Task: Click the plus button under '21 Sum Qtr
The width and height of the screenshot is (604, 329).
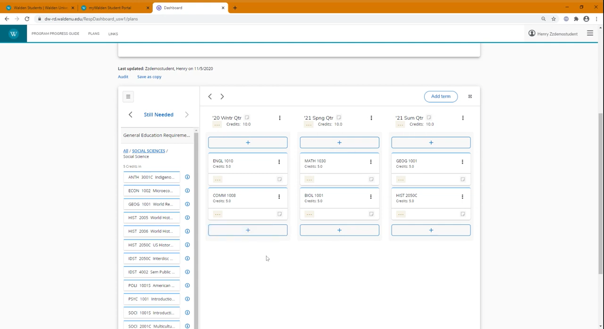Action: tap(430, 230)
